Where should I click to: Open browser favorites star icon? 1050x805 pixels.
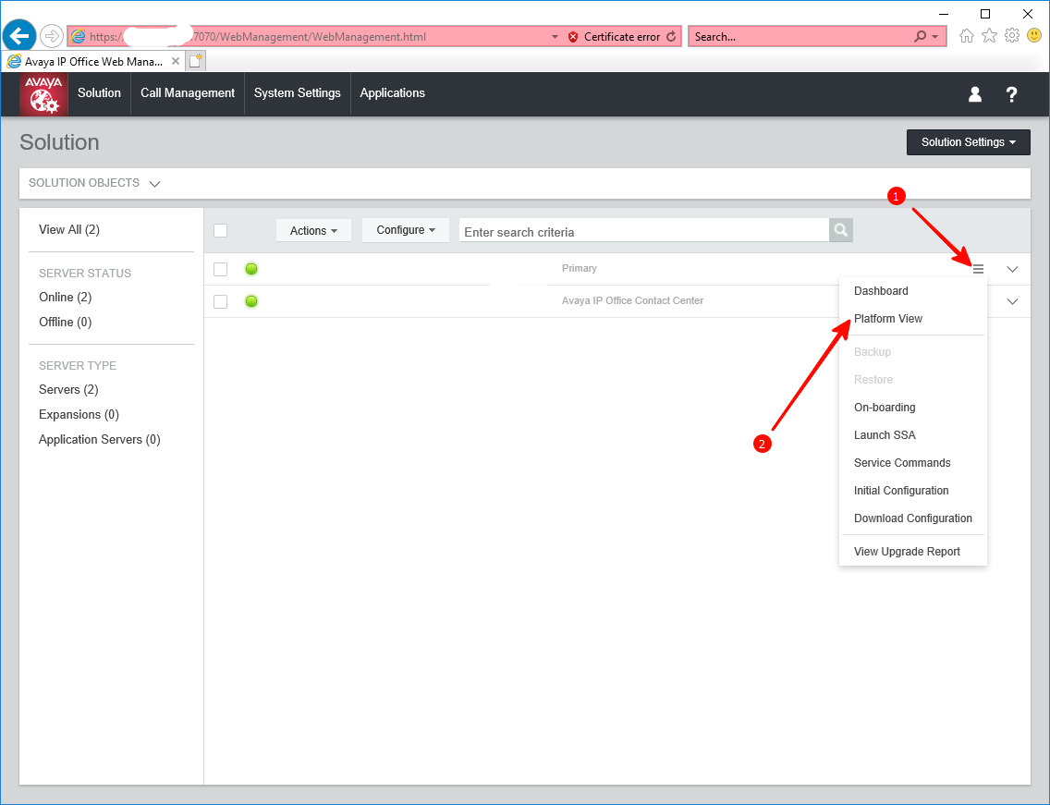[989, 36]
